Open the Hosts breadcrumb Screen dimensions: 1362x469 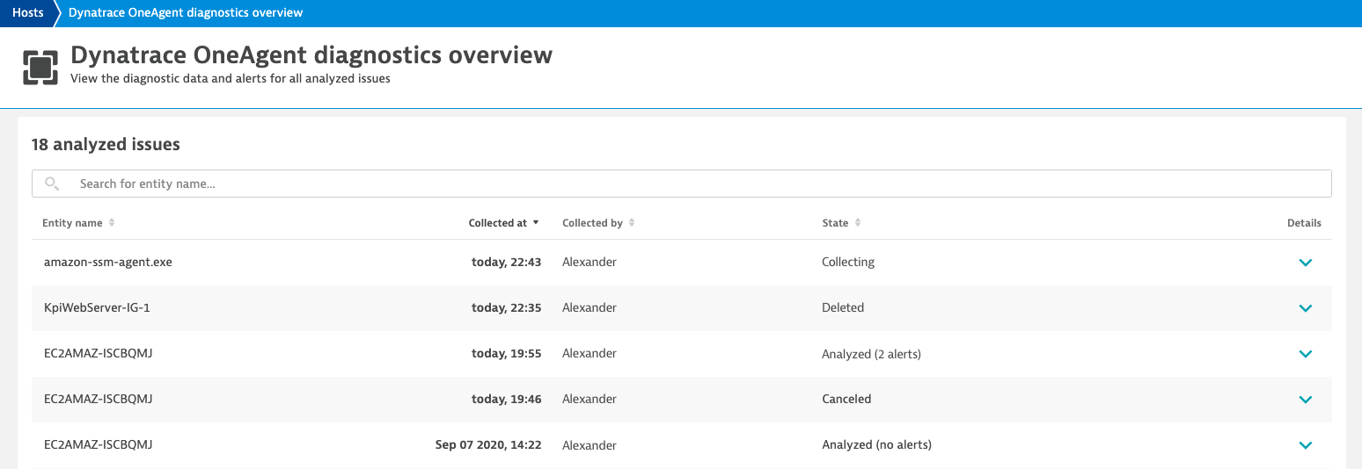pyautogui.click(x=28, y=12)
